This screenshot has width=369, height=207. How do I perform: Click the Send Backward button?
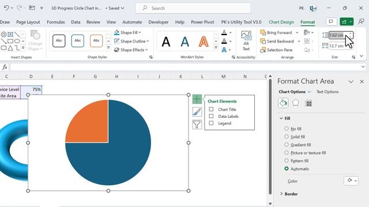[277, 41]
